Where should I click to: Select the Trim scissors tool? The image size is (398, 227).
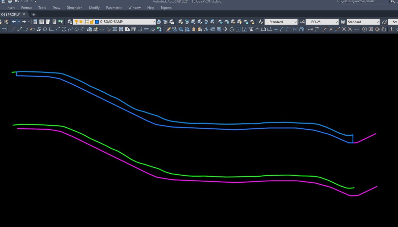251,29
